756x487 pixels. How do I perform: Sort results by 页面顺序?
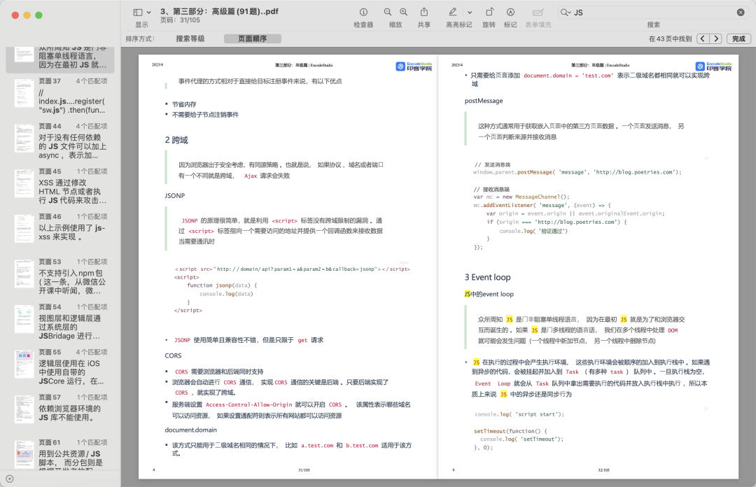(252, 38)
